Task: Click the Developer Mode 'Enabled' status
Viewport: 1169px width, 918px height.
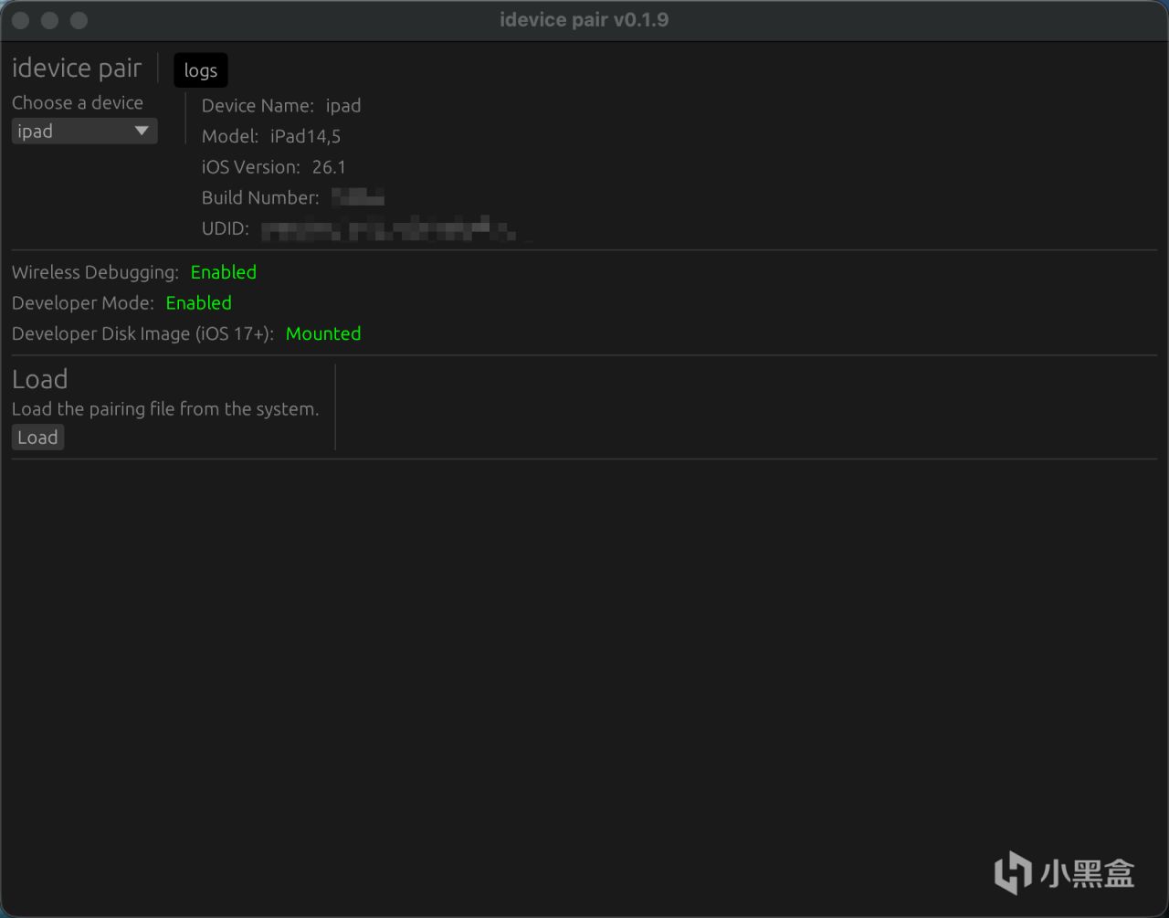Action: click(x=199, y=302)
